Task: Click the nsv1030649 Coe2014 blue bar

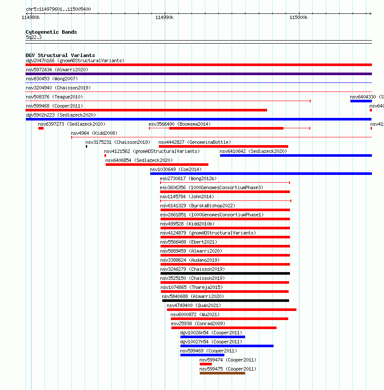Action: tap(261, 174)
